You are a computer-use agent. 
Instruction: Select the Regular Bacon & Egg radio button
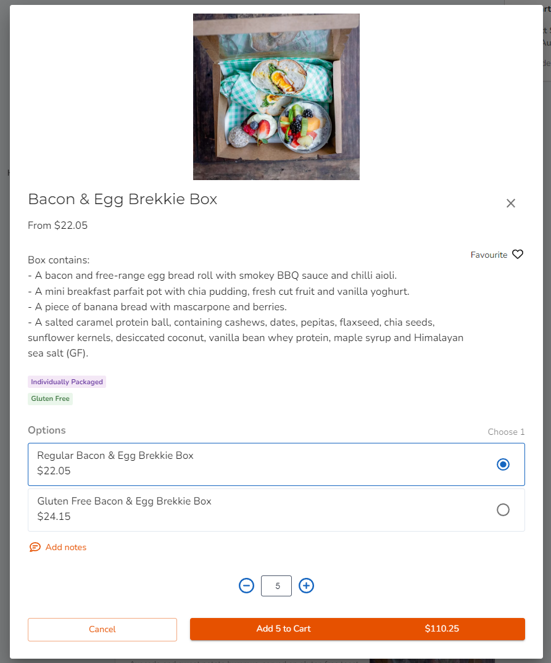503,464
